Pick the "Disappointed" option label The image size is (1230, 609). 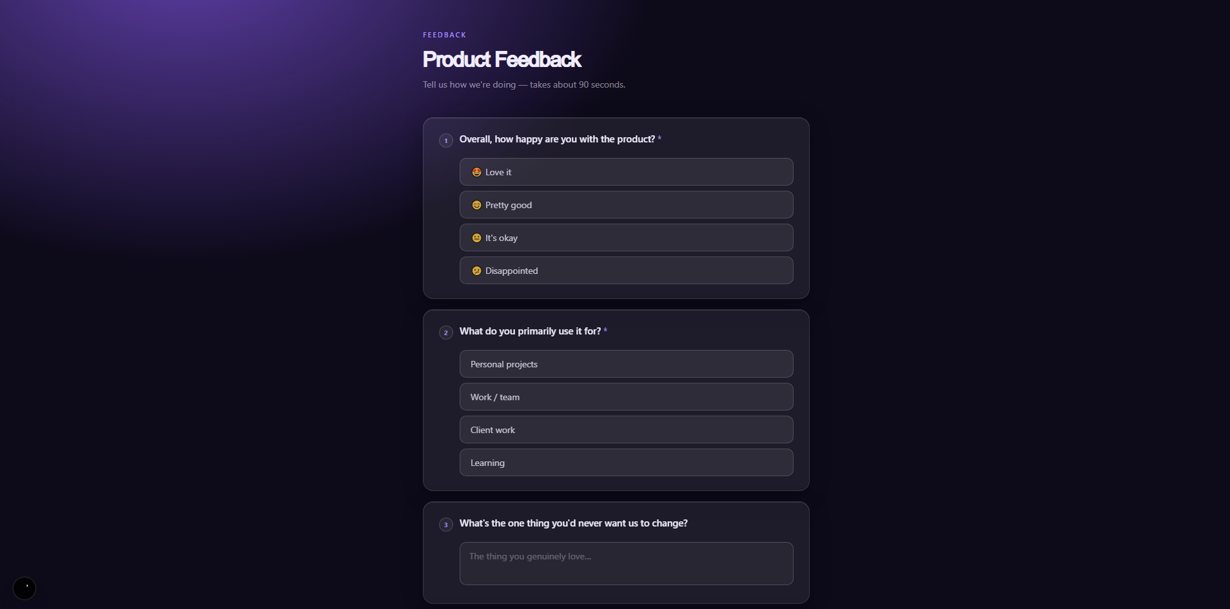point(511,271)
